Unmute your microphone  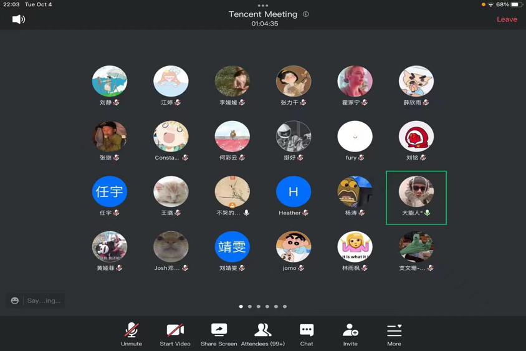point(131,334)
